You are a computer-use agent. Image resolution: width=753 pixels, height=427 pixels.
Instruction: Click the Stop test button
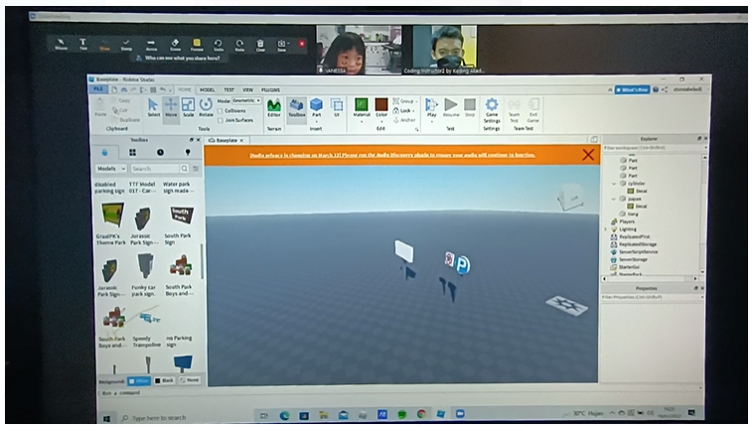[470, 108]
